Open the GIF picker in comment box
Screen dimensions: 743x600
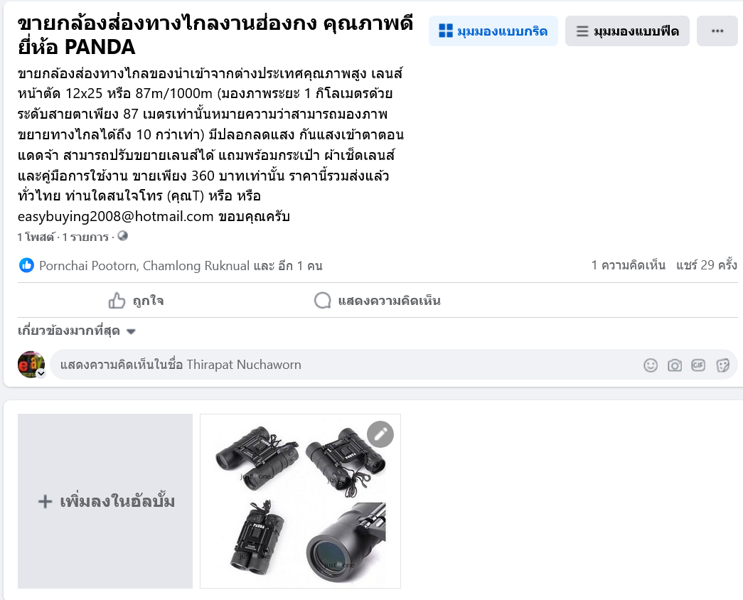pos(698,365)
